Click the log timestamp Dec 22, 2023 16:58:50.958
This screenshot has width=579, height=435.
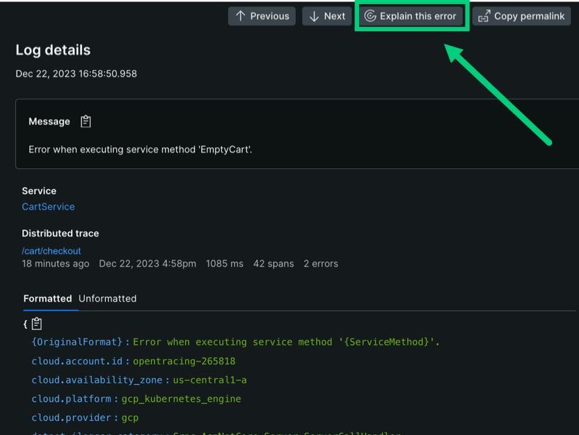[x=76, y=74]
